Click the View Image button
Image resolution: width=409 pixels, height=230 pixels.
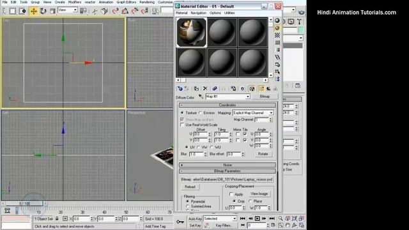tap(259, 194)
